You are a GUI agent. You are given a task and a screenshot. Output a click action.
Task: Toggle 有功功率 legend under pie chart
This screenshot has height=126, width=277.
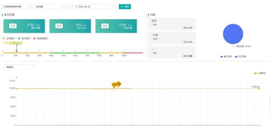(226, 57)
